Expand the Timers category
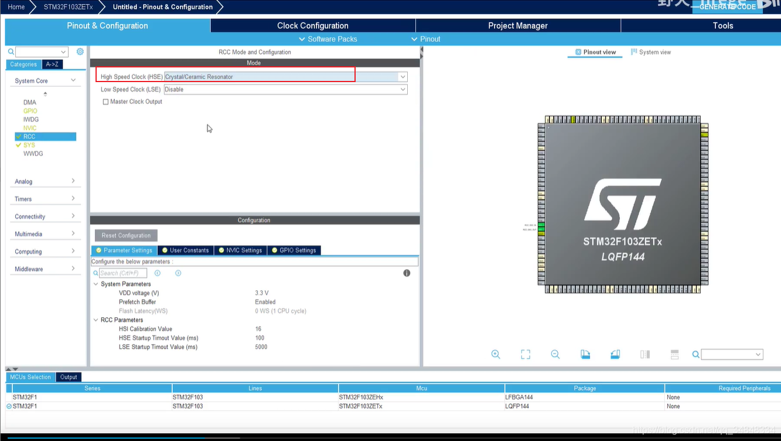This screenshot has height=441, width=781. click(x=73, y=199)
